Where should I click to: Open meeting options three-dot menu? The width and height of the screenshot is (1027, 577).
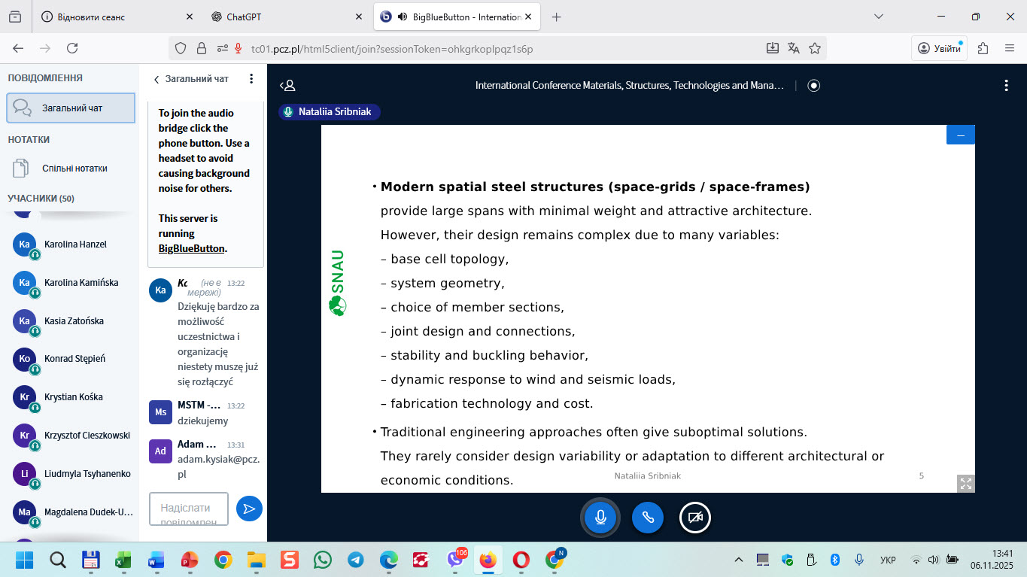pyautogui.click(x=1006, y=86)
